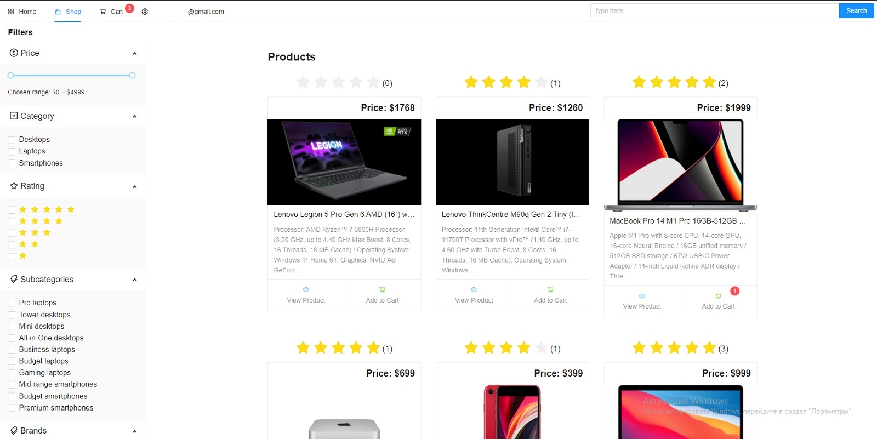The width and height of the screenshot is (877, 439).
Task: Click the Settings gear next to Cart
Action: click(144, 11)
